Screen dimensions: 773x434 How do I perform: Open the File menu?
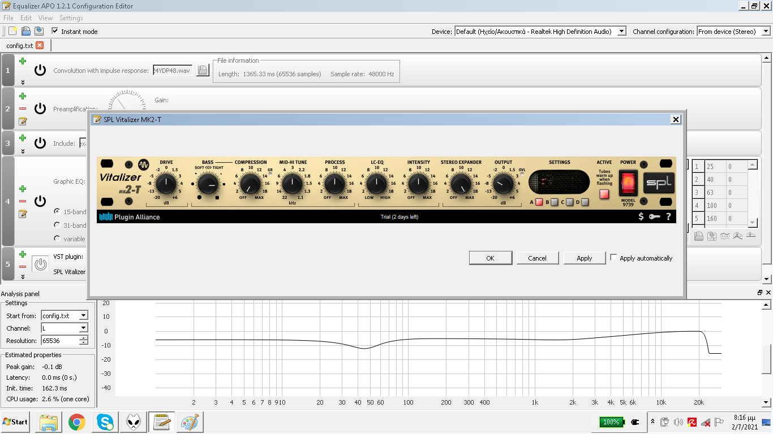[8, 18]
